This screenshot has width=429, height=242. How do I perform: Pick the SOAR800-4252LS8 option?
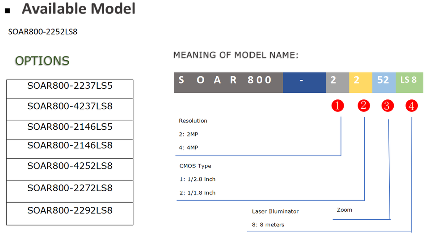point(70,166)
